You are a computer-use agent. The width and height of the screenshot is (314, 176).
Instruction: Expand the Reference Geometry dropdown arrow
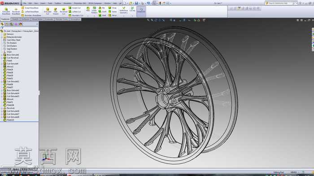[x=123, y=16]
